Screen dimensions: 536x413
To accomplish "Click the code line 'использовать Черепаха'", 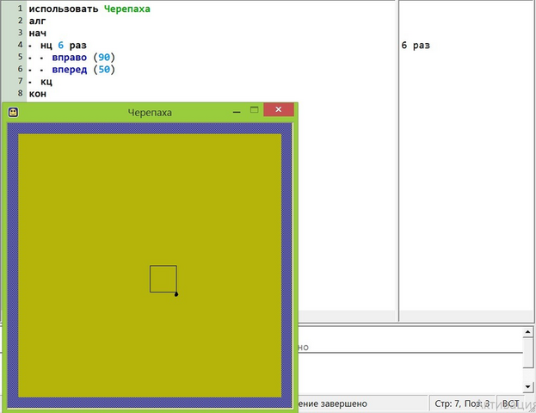I will click(x=89, y=9).
